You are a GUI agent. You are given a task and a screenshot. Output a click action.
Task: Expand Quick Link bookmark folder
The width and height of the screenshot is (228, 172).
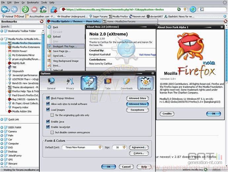pos(2,119)
